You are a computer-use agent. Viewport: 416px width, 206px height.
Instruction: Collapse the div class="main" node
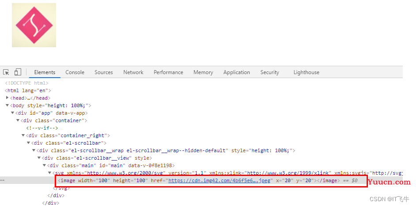tap(45, 165)
